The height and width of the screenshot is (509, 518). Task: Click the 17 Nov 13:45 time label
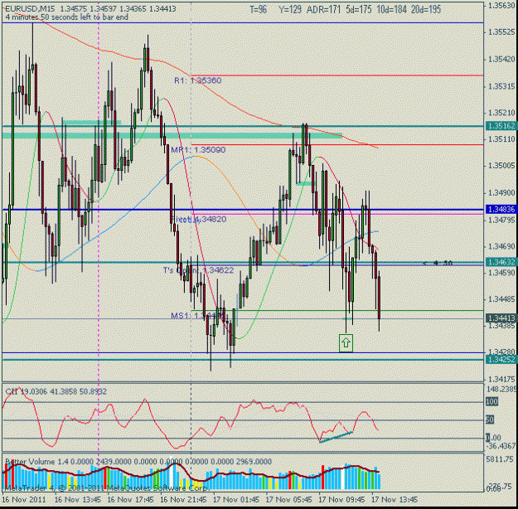[395, 499]
